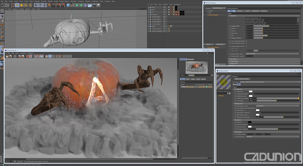Open Edit Render Settings icon in toolbar
303x166 pixels.
click(63, 5)
